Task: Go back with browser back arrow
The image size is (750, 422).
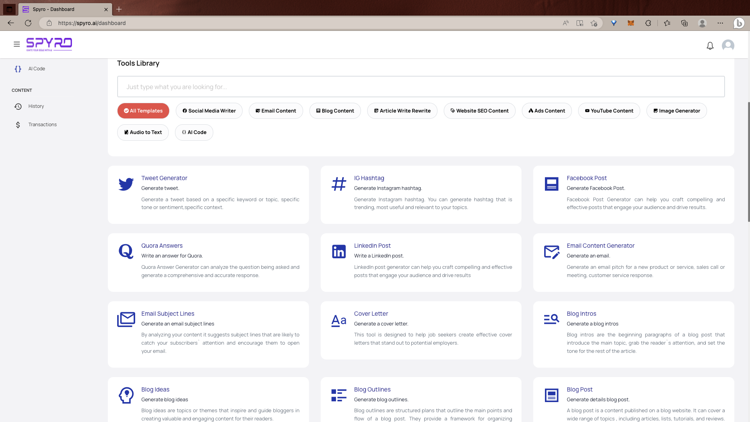Action: pos(11,23)
